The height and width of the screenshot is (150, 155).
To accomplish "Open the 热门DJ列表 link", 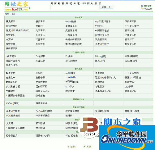I will [71, 61].
